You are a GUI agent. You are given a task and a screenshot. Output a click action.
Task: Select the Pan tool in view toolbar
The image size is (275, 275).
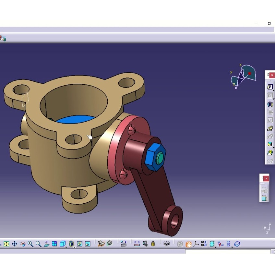point(15,244)
